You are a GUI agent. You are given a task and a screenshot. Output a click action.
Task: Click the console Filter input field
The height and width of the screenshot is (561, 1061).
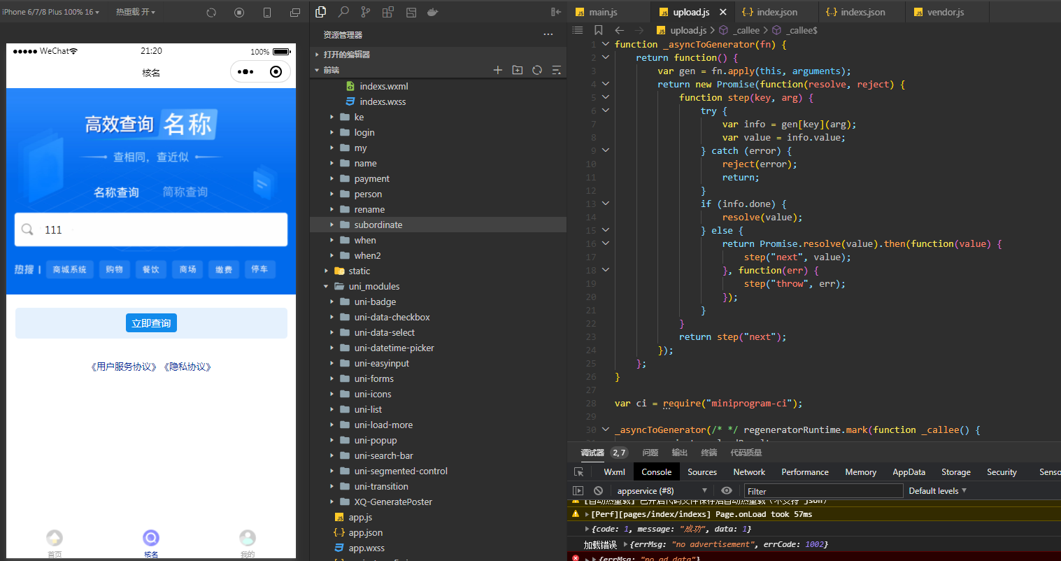coord(823,491)
